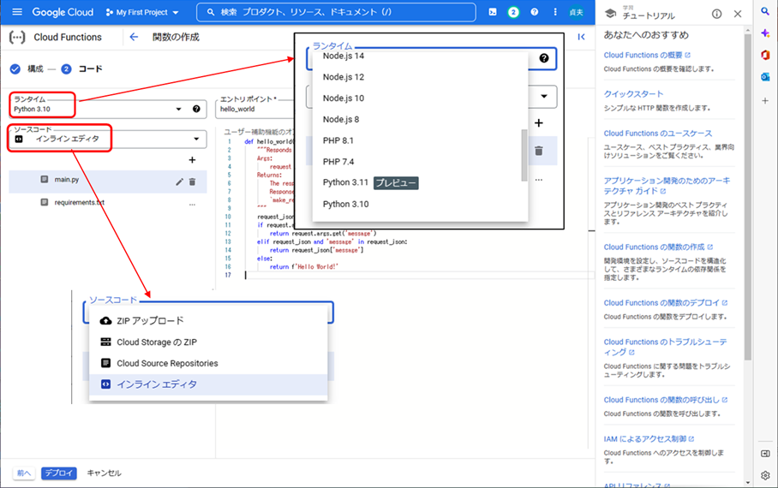Choose Cloud Source Repositories in source list
Screen dimensions: 778x488
[167, 363]
